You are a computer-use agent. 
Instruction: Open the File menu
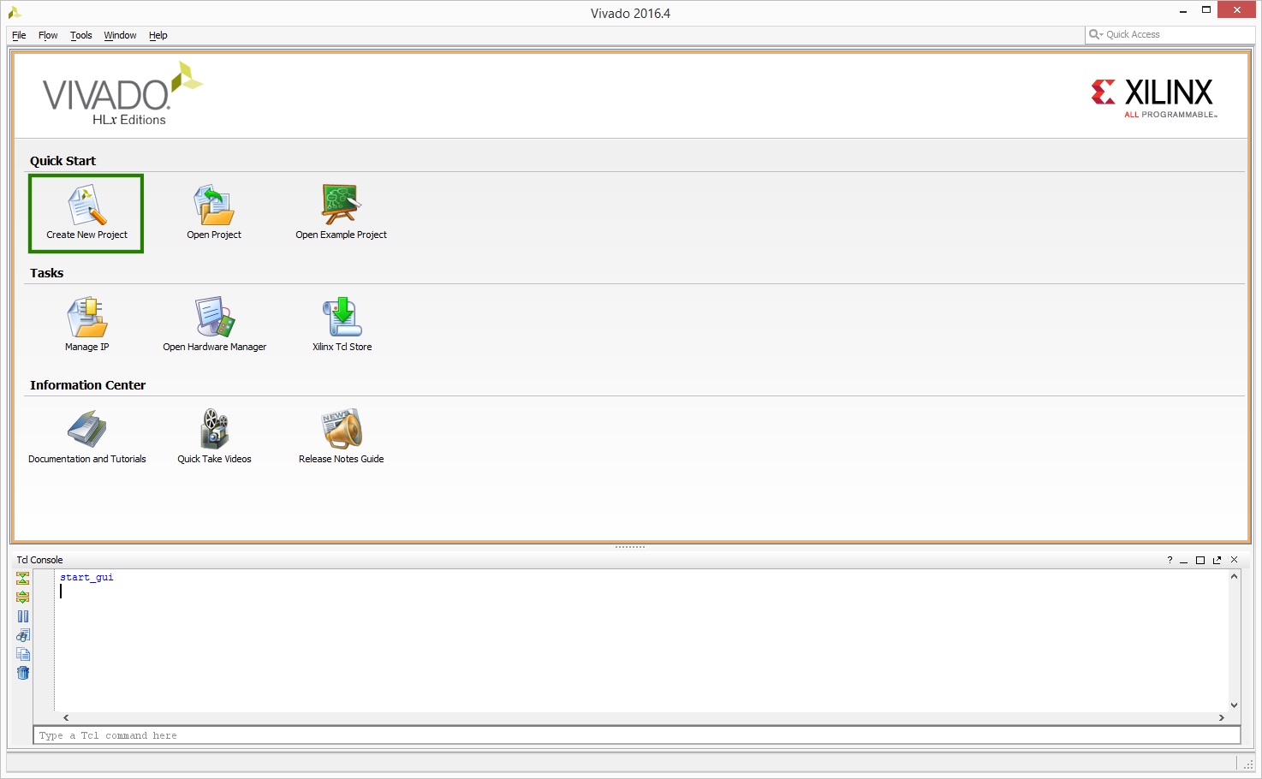19,35
